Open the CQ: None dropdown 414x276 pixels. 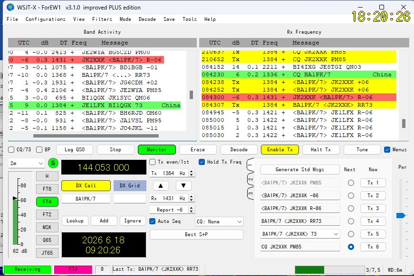click(x=219, y=221)
